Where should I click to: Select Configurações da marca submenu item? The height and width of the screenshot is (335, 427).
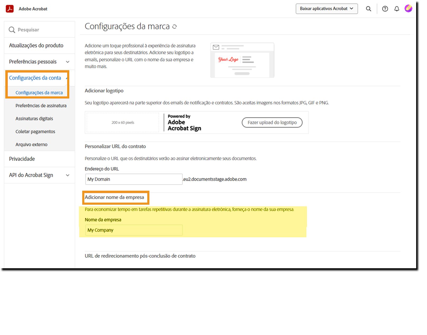pos(39,93)
